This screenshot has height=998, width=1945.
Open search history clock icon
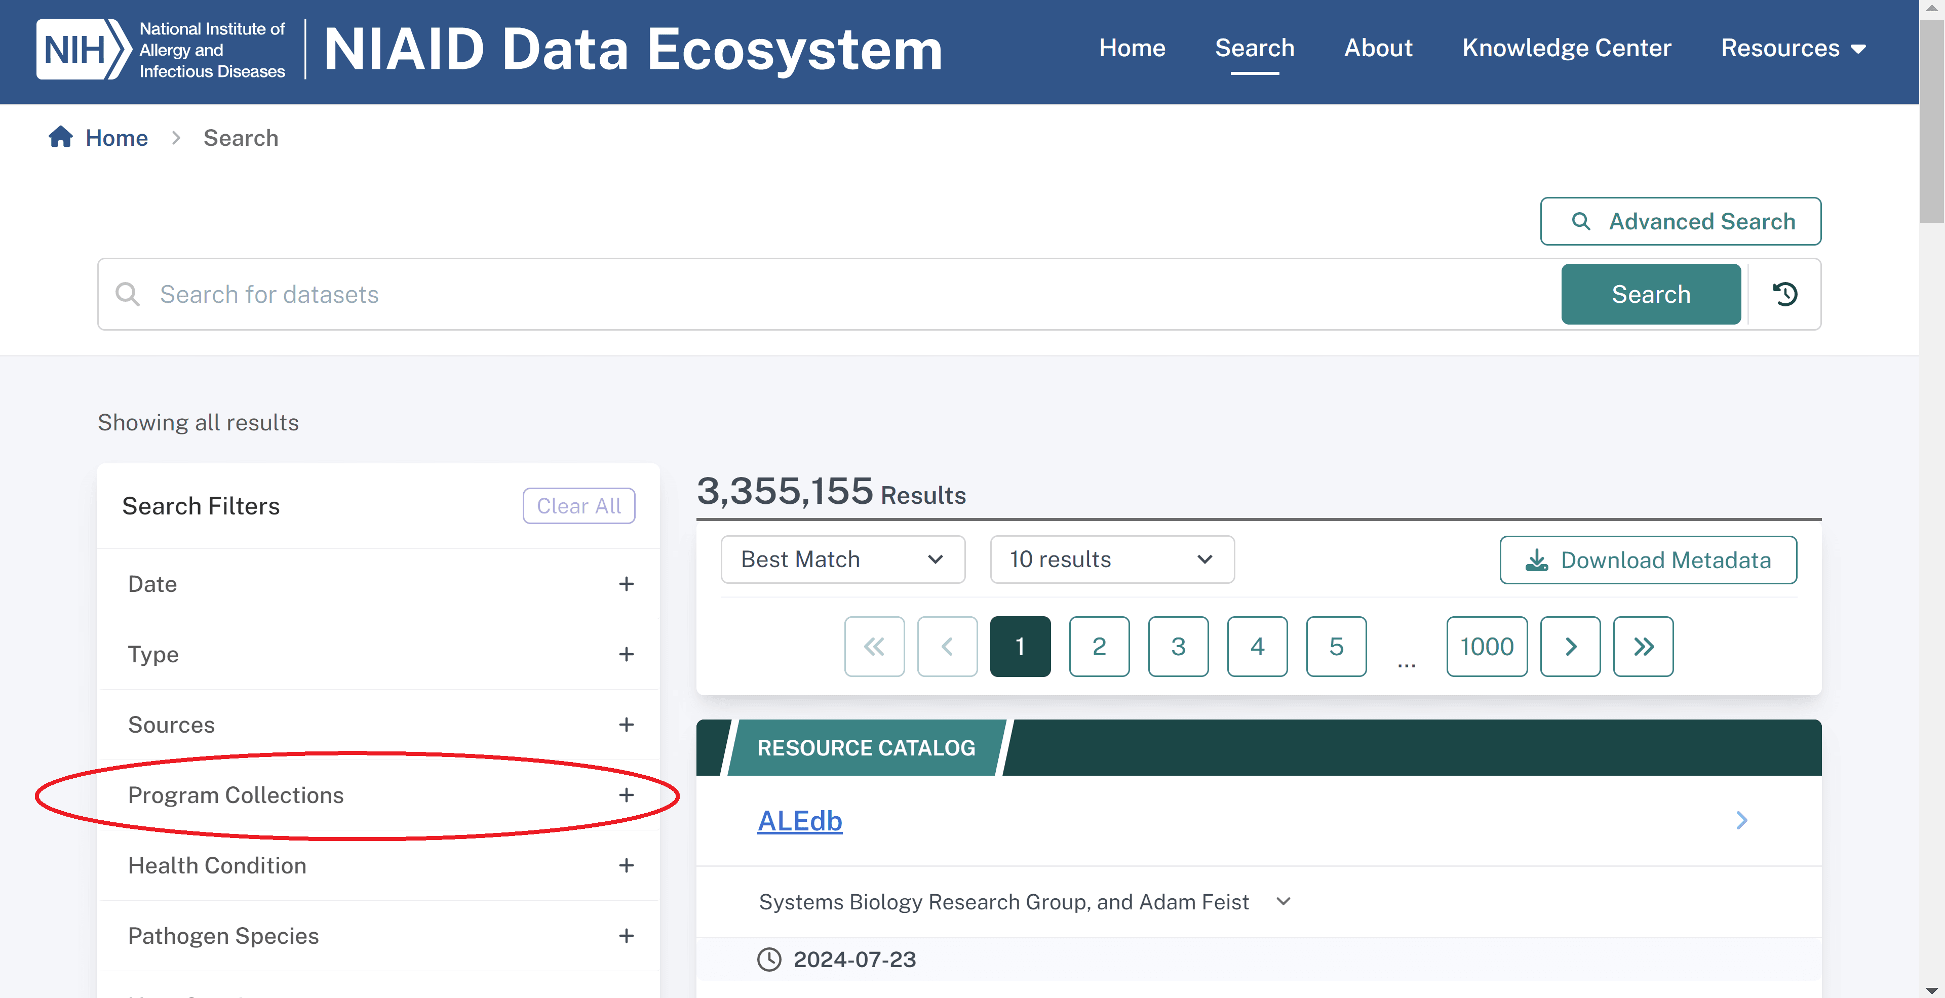[x=1785, y=294]
